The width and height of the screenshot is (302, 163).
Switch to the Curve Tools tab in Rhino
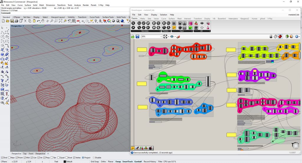[94, 17]
